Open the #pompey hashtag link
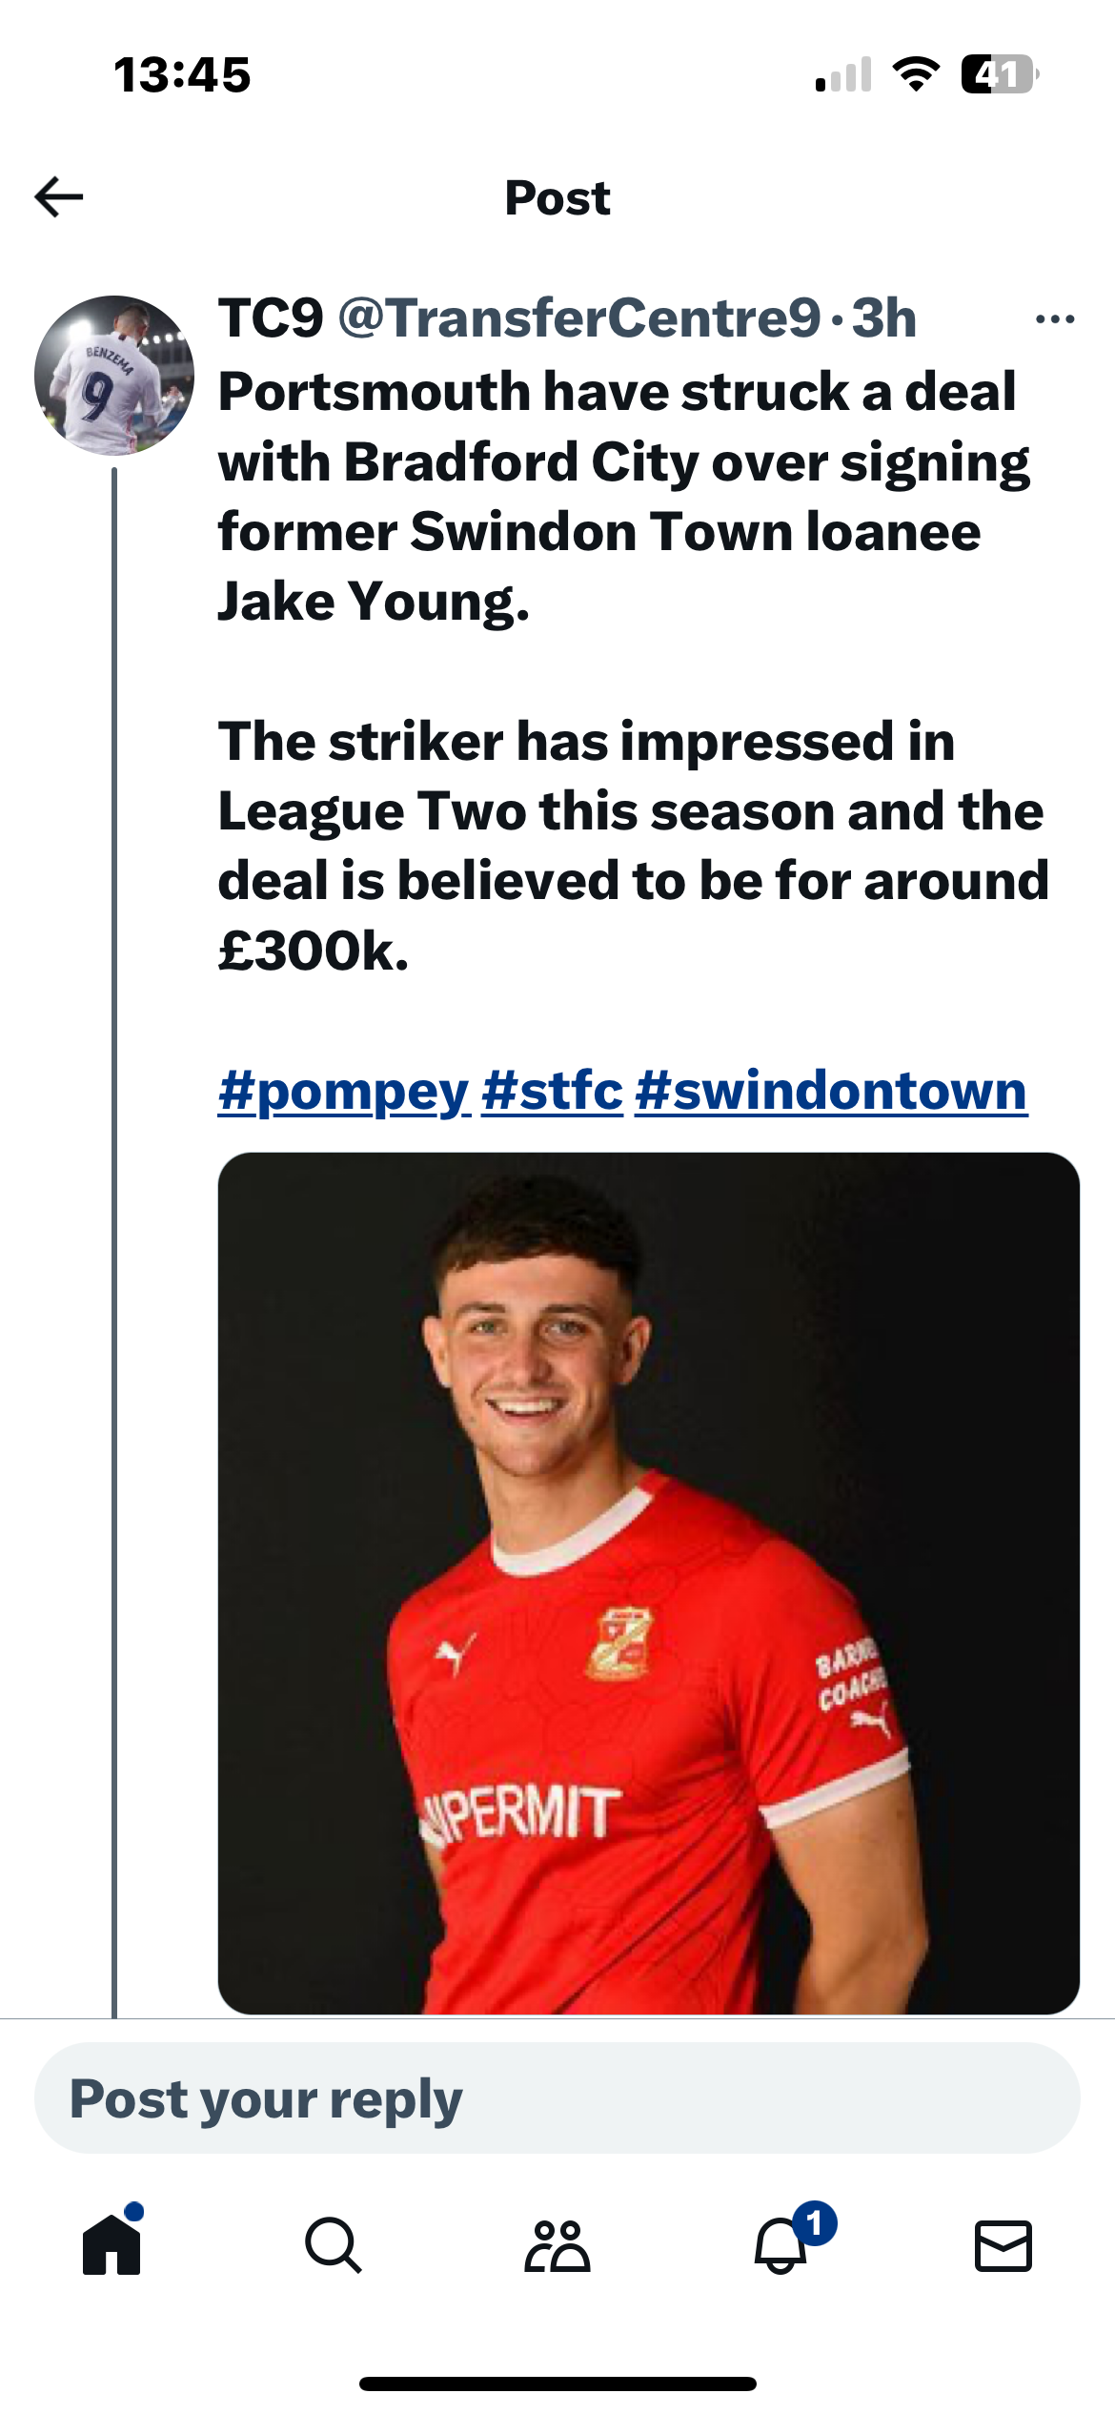 click(344, 1091)
